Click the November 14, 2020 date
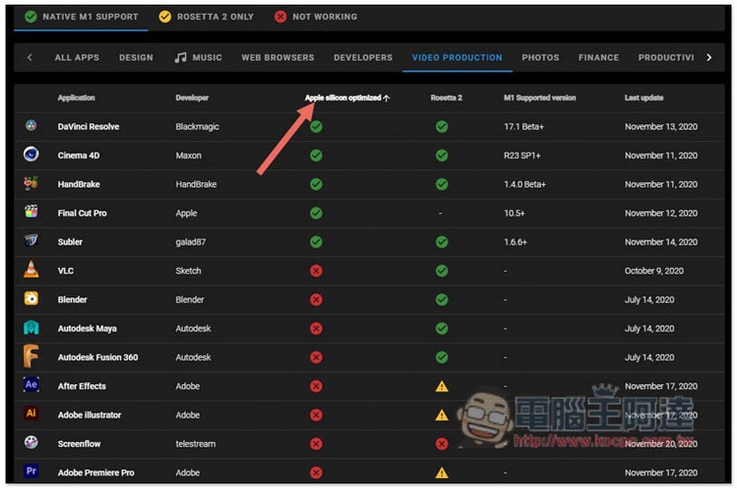737x489 pixels. (x=661, y=242)
